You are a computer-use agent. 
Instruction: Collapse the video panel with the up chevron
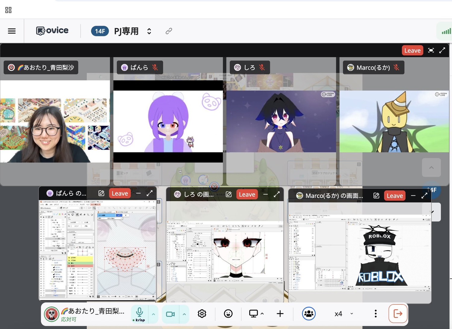coord(432,168)
